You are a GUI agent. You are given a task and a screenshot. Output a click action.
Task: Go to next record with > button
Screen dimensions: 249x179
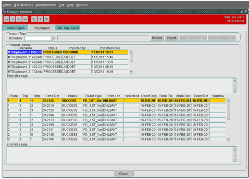pos(19,19)
